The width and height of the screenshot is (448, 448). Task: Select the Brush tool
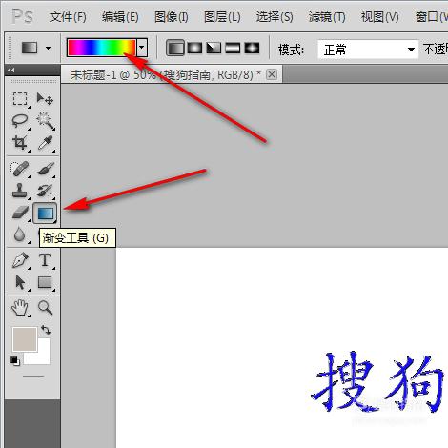point(45,169)
